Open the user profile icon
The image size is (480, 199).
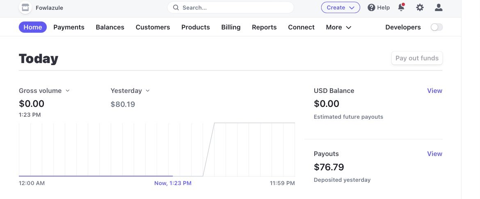tap(439, 8)
